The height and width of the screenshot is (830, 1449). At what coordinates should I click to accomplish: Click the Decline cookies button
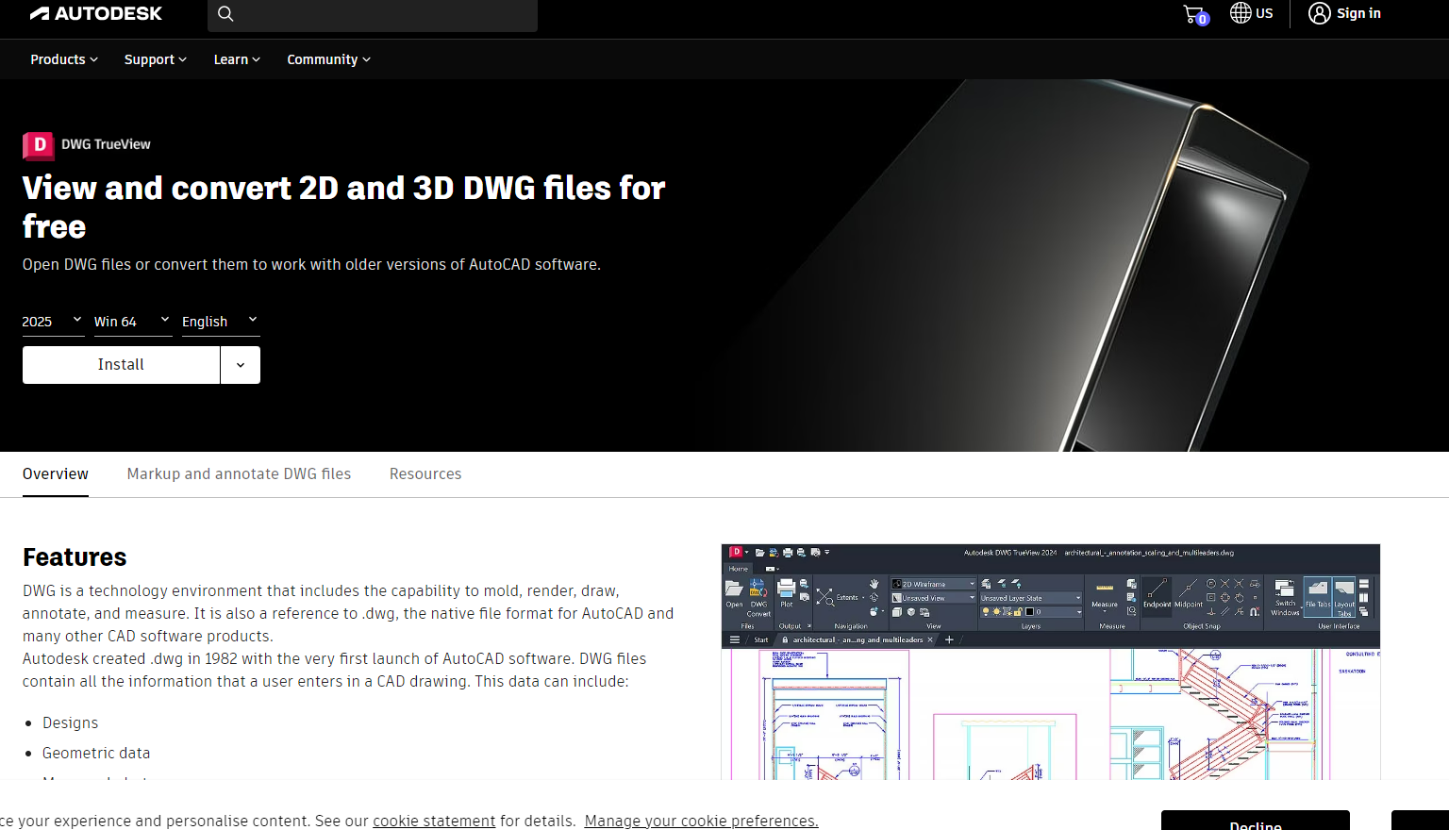(x=1256, y=821)
